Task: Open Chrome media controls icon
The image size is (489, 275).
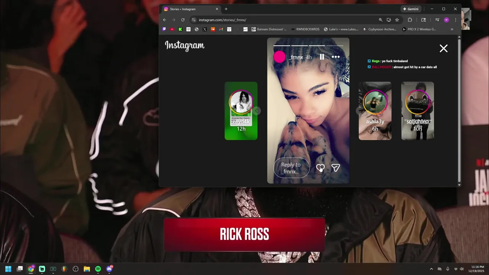Action: point(437,20)
